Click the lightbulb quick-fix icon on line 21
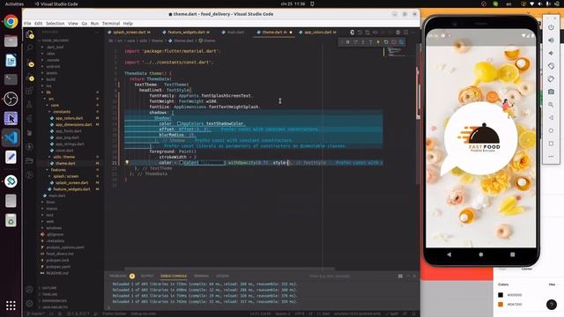This screenshot has height=317, width=564. click(x=127, y=162)
